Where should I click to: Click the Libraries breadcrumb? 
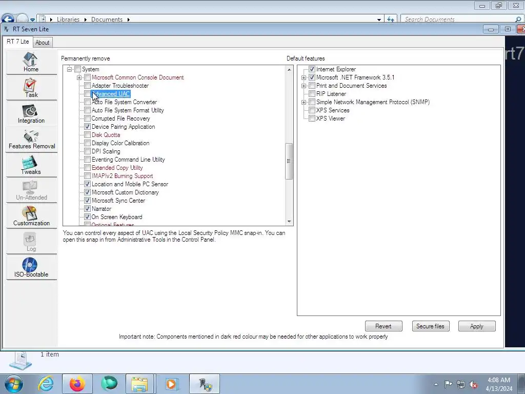pos(68,19)
